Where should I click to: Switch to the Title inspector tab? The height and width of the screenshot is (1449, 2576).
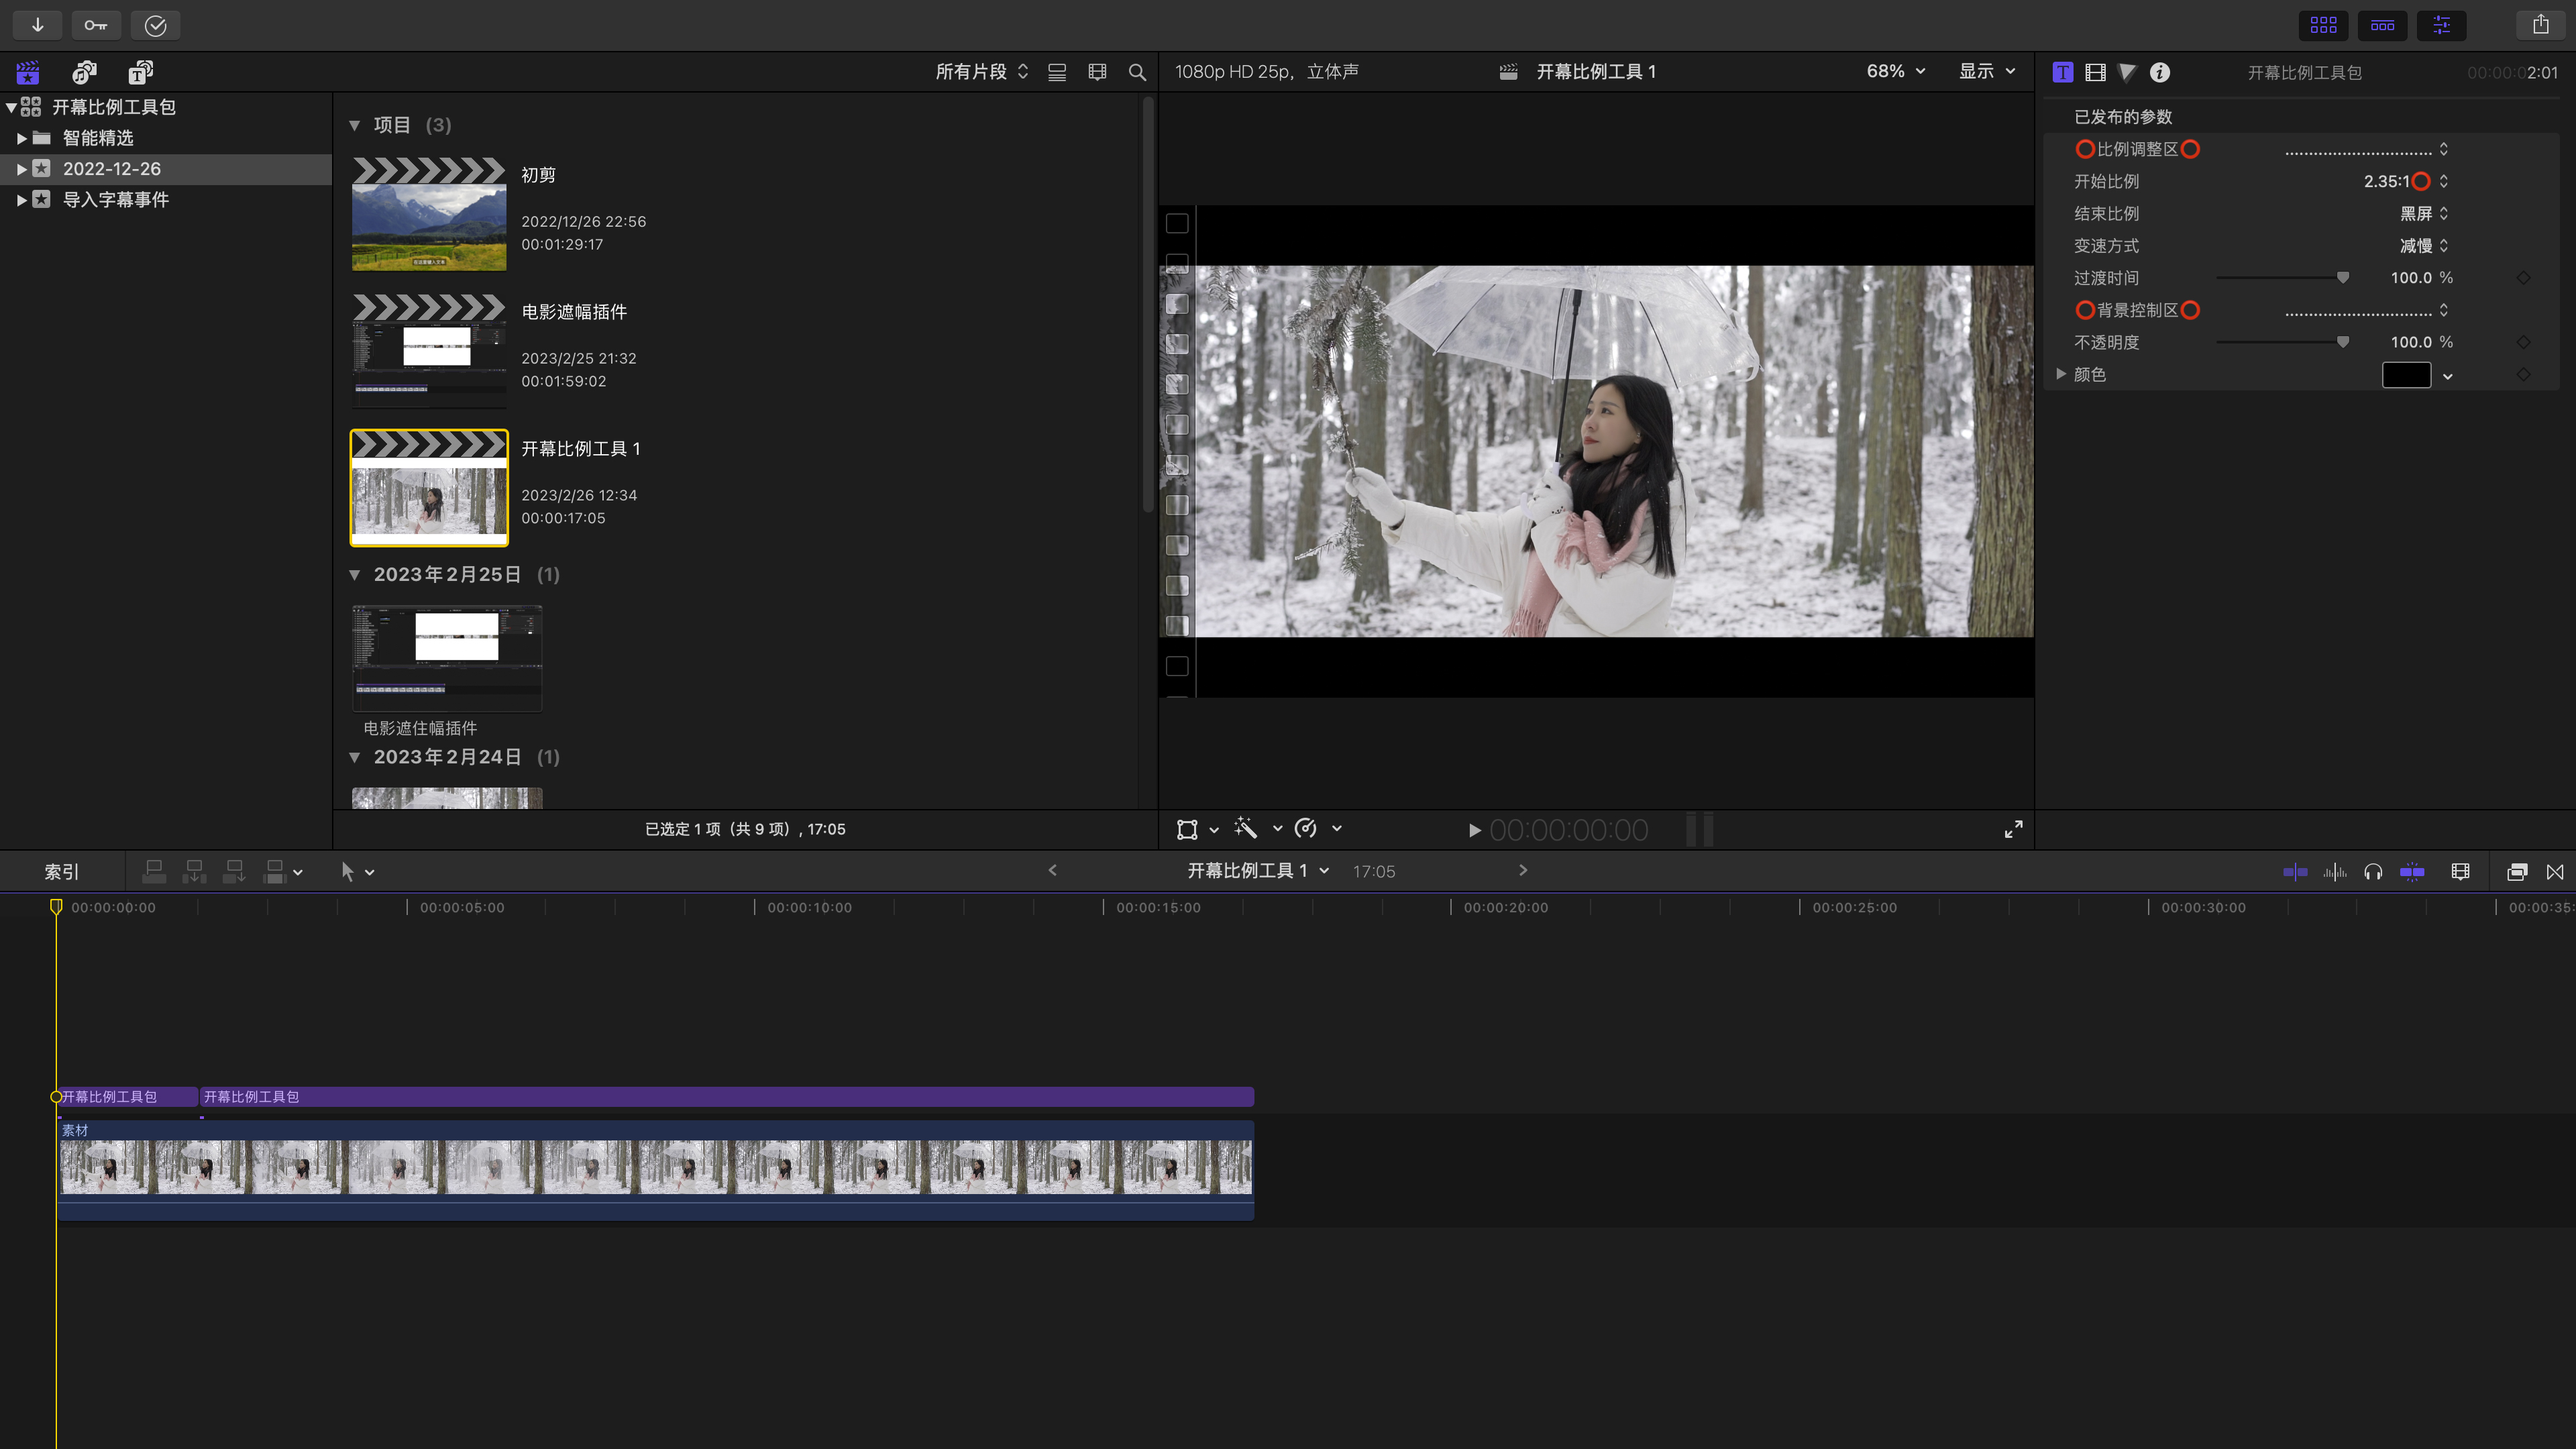(x=2062, y=72)
